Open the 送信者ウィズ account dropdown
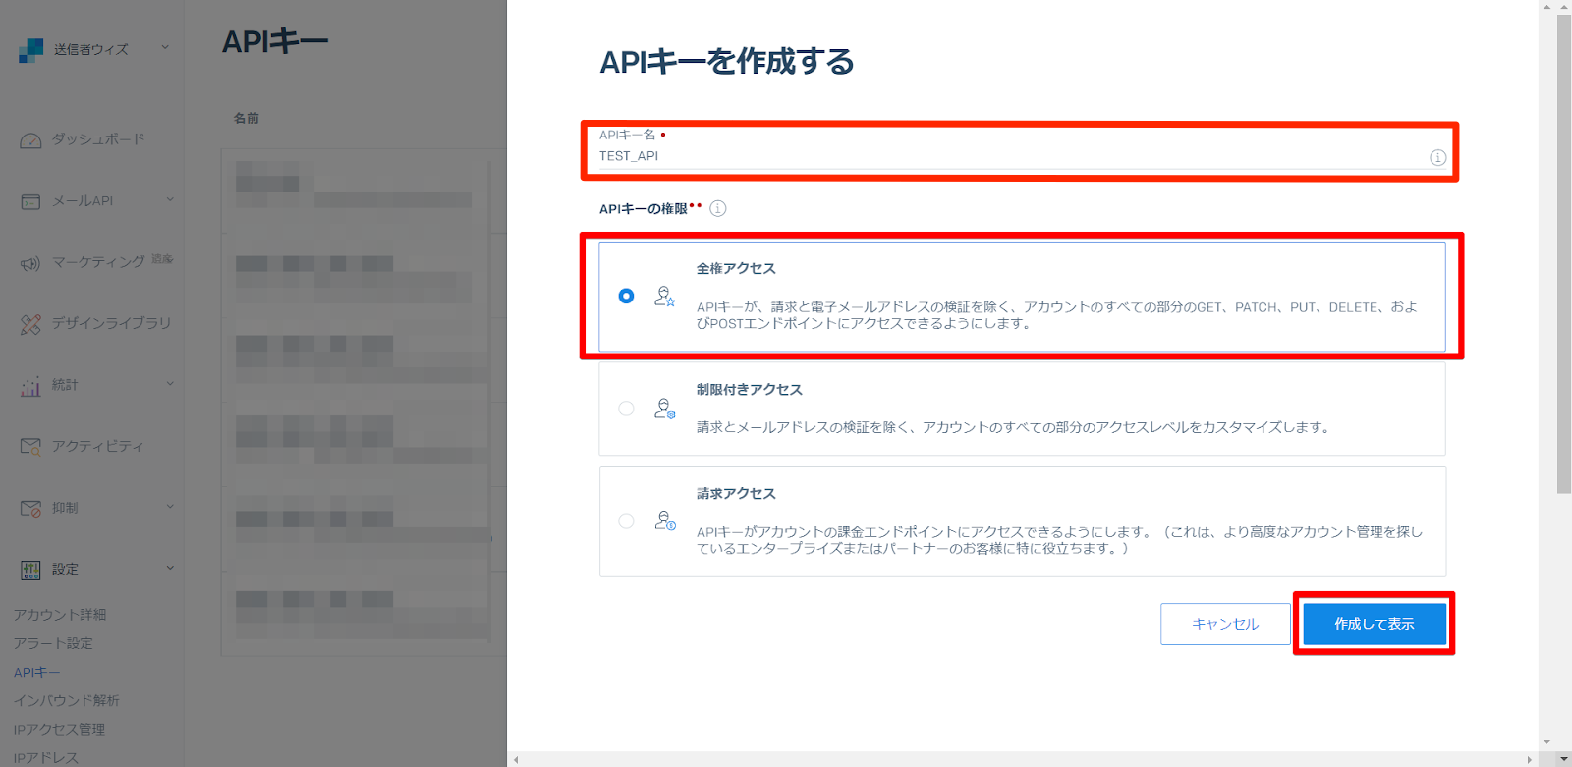The width and height of the screenshot is (1572, 767). (164, 47)
